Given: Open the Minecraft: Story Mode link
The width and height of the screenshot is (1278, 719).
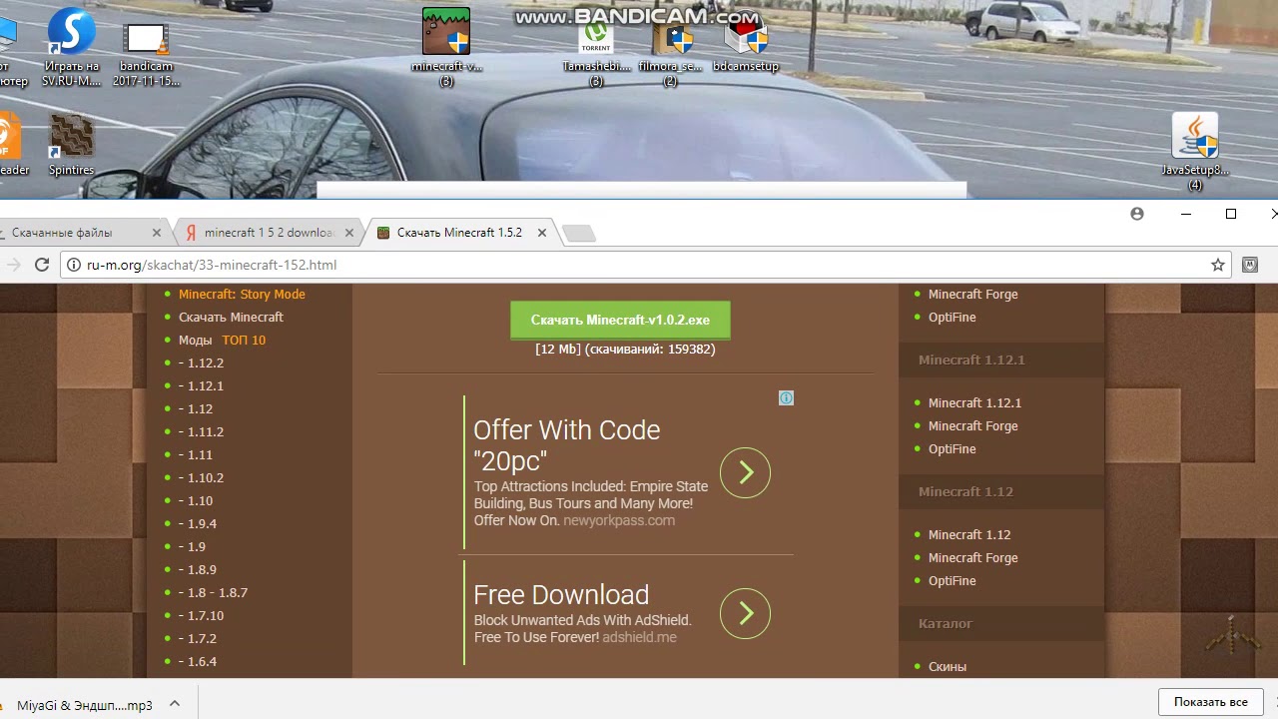Looking at the screenshot, I should (242, 294).
